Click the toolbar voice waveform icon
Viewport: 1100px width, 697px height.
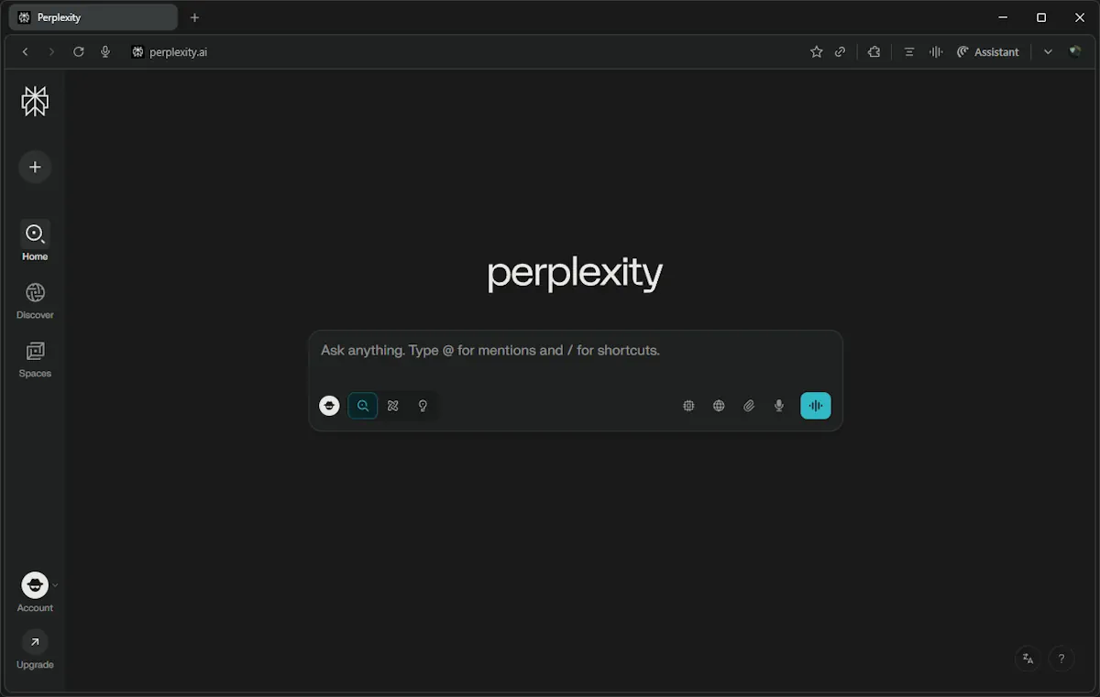936,52
